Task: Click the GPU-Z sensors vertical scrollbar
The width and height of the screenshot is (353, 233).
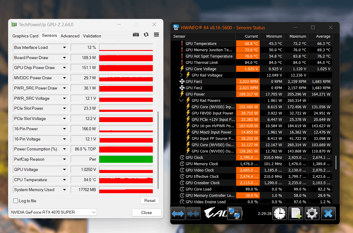Action: pyautogui.click(x=158, y=150)
